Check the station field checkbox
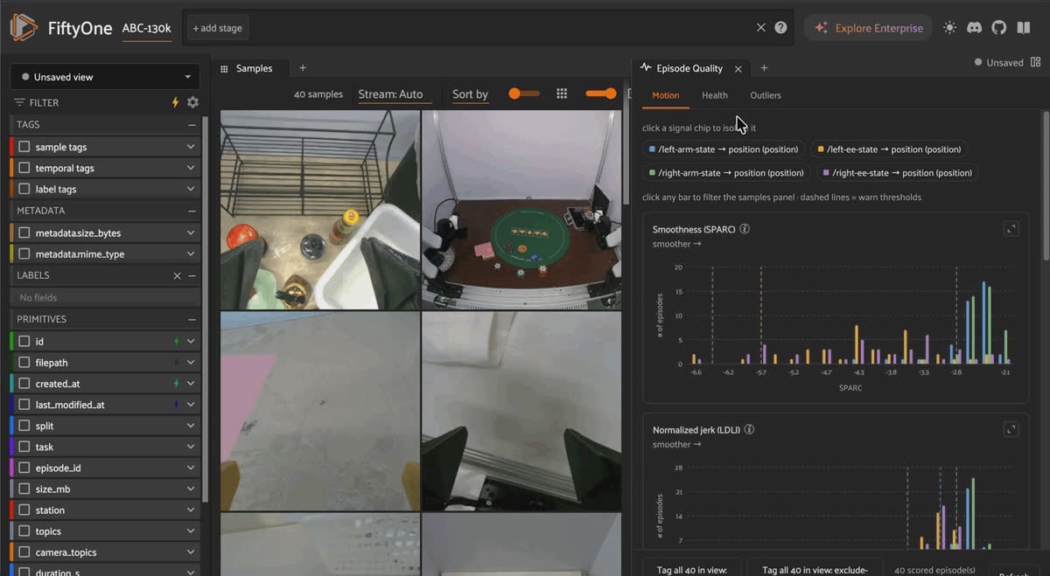 click(24, 510)
